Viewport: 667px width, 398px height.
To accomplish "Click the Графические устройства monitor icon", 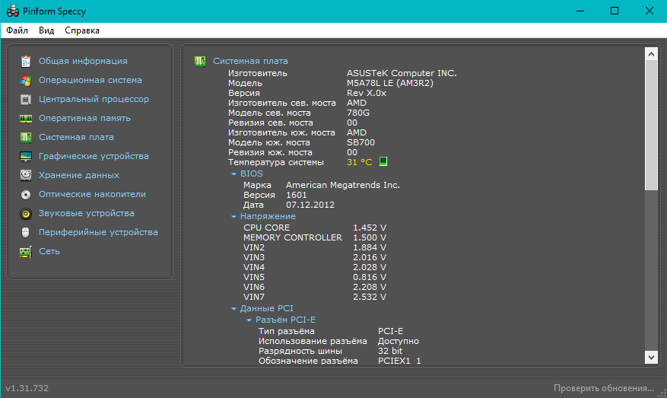I will [x=26, y=156].
